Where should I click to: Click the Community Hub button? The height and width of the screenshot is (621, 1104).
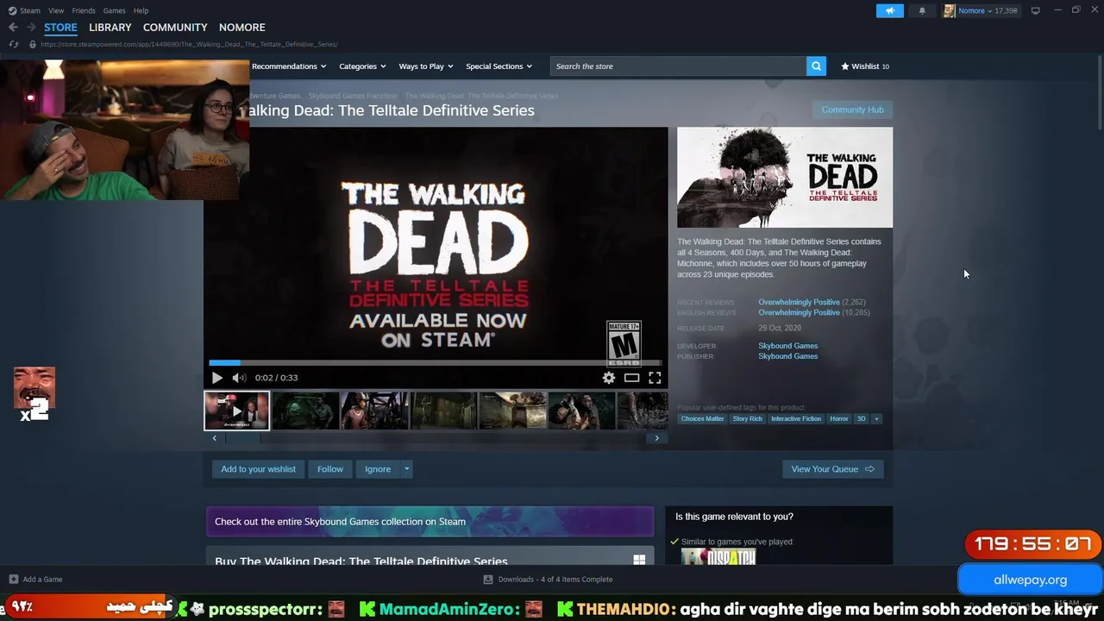tap(852, 110)
